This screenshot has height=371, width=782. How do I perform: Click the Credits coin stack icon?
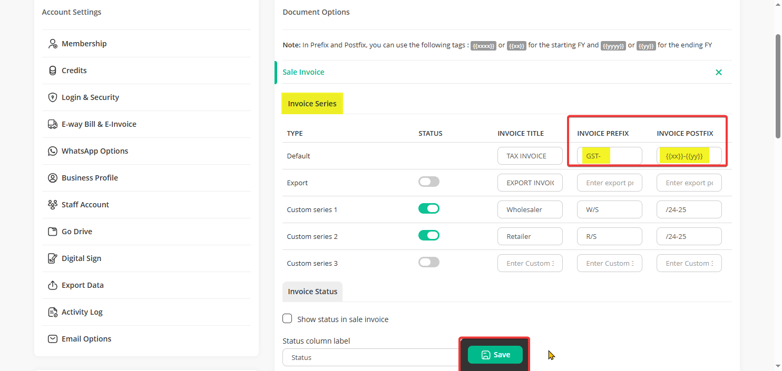coord(53,71)
